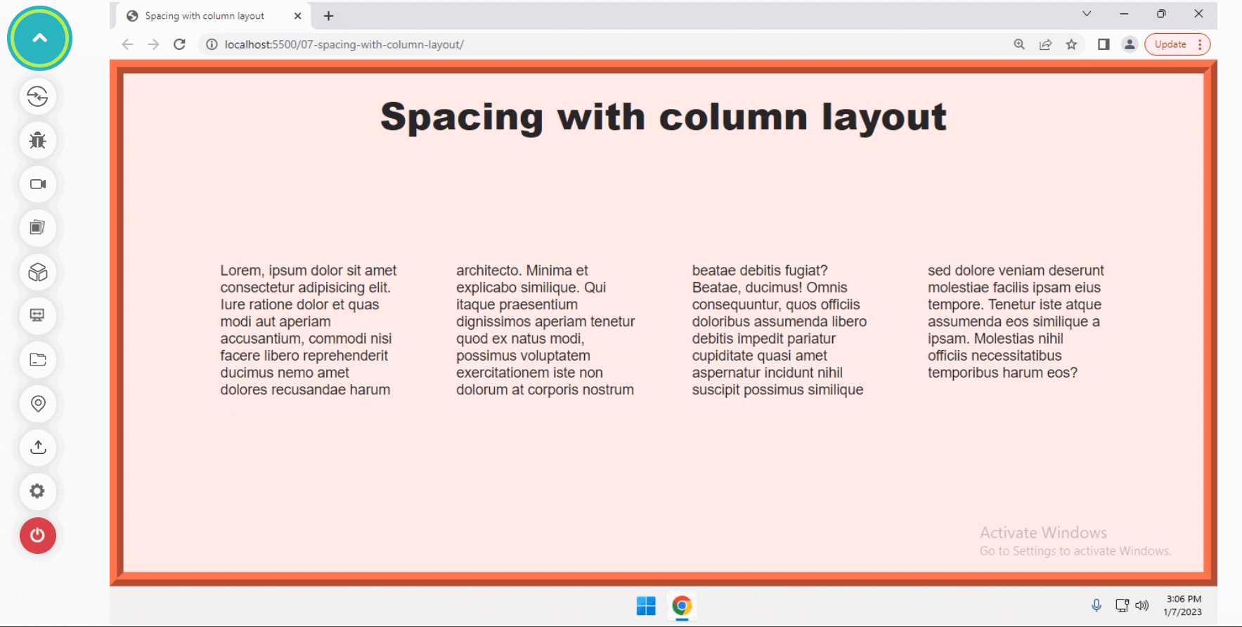Open the screenshot gallery layers icon

coord(38,228)
